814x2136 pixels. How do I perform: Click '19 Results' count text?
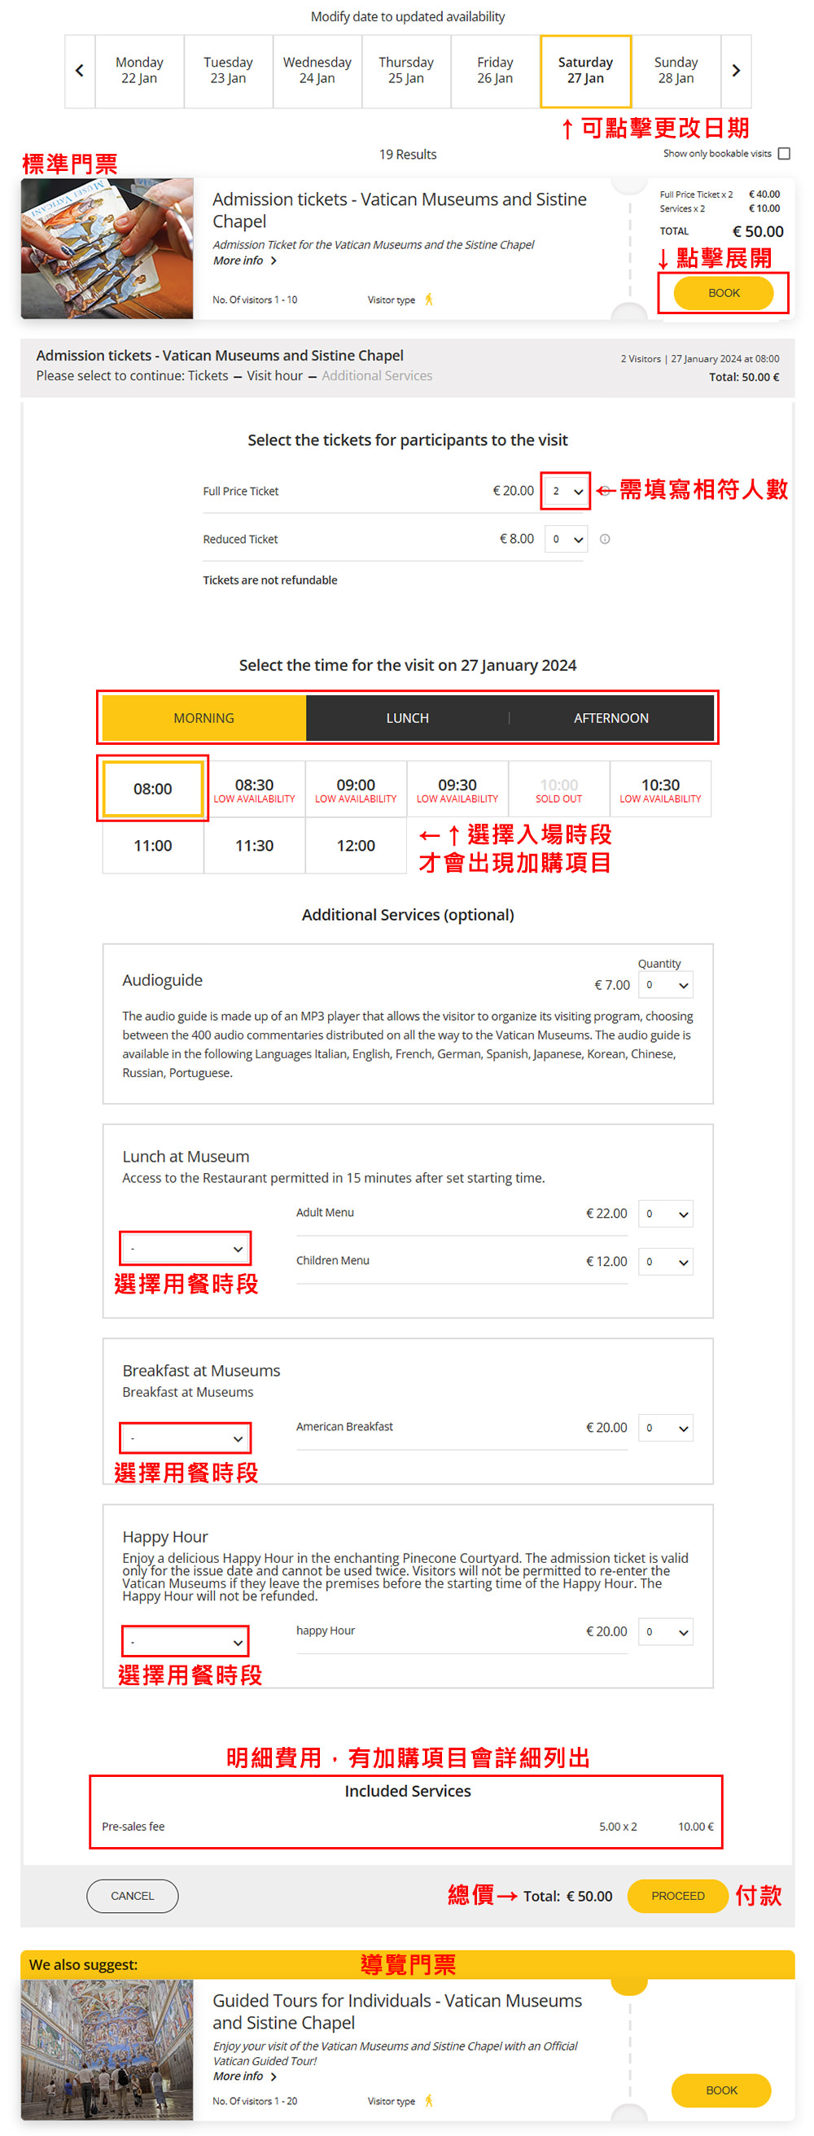point(408,154)
